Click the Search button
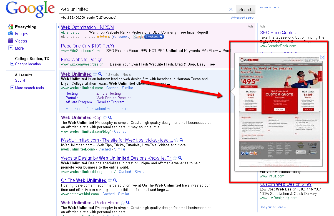Viewport: 334px width, 216px height. click(246, 9)
